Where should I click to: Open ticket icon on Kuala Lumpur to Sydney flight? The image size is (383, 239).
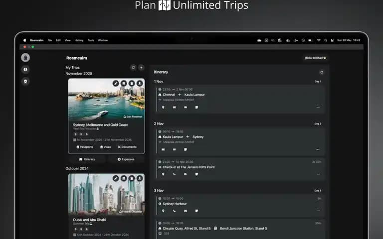[163, 149]
